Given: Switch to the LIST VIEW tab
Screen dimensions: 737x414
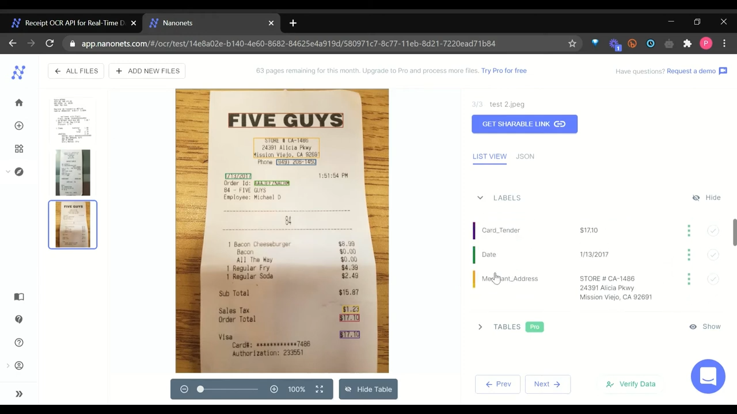Looking at the screenshot, I should tap(489, 156).
